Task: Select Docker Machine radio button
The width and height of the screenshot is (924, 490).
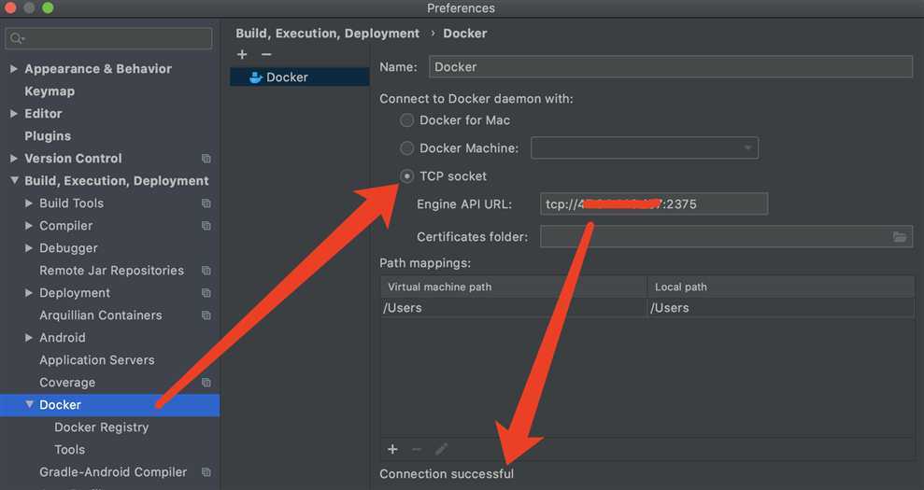Action: coord(406,147)
